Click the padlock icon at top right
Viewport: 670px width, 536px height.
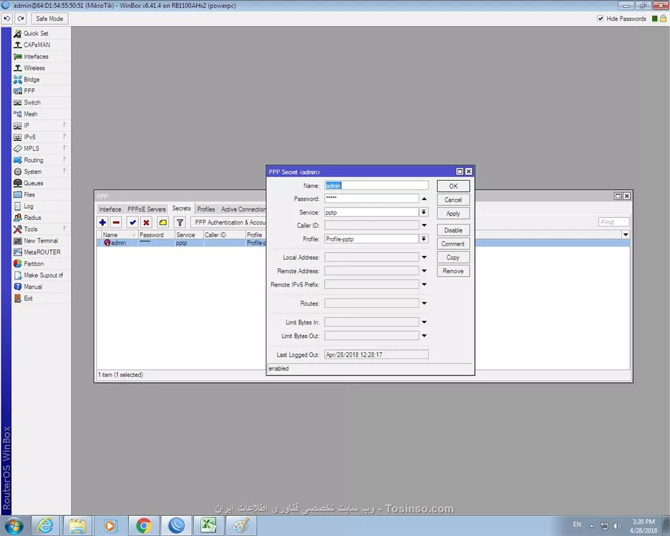click(663, 19)
